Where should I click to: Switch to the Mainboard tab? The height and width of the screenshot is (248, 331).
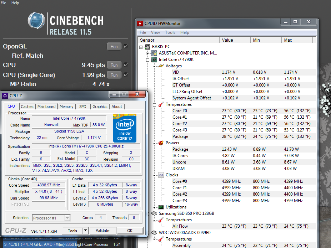tap(46, 107)
